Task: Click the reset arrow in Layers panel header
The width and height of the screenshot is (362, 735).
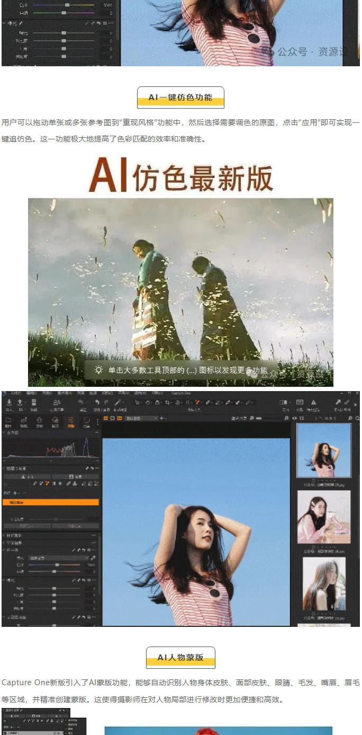Action: coord(92,468)
